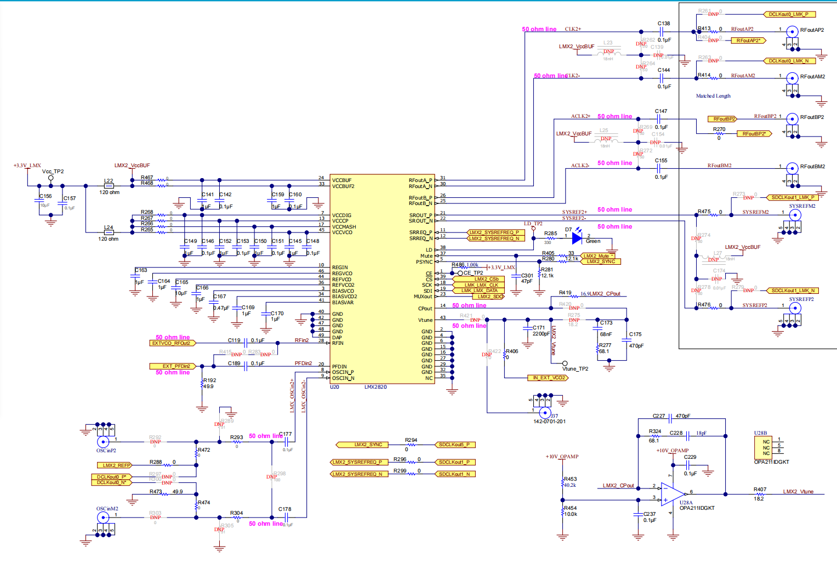
Task: Select the LMX2820 U20 chip body
Action: 382,279
